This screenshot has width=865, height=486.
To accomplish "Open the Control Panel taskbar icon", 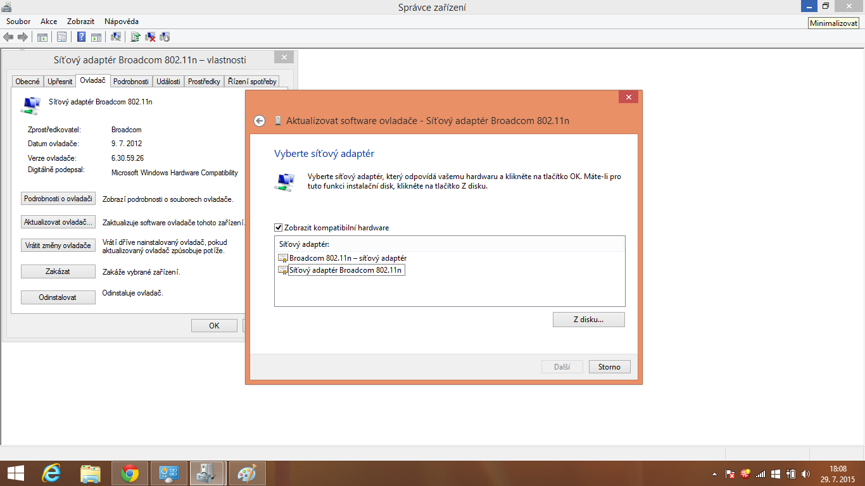I will [169, 473].
